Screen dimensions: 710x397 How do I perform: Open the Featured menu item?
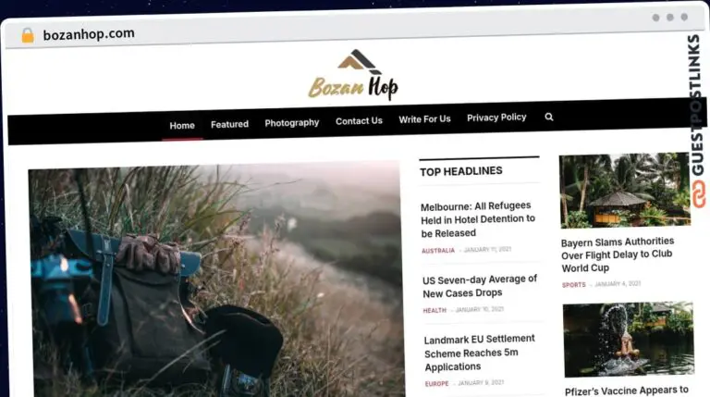click(229, 124)
